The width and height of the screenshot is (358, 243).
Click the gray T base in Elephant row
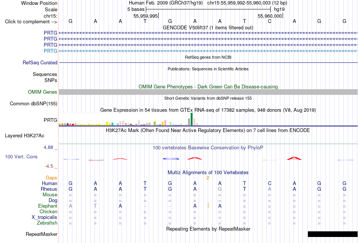95,206
